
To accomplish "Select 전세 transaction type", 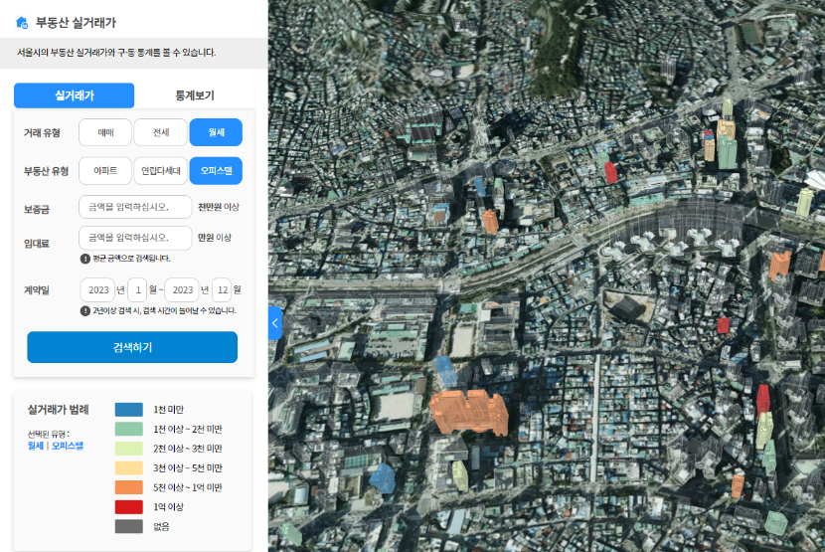I will coord(160,132).
